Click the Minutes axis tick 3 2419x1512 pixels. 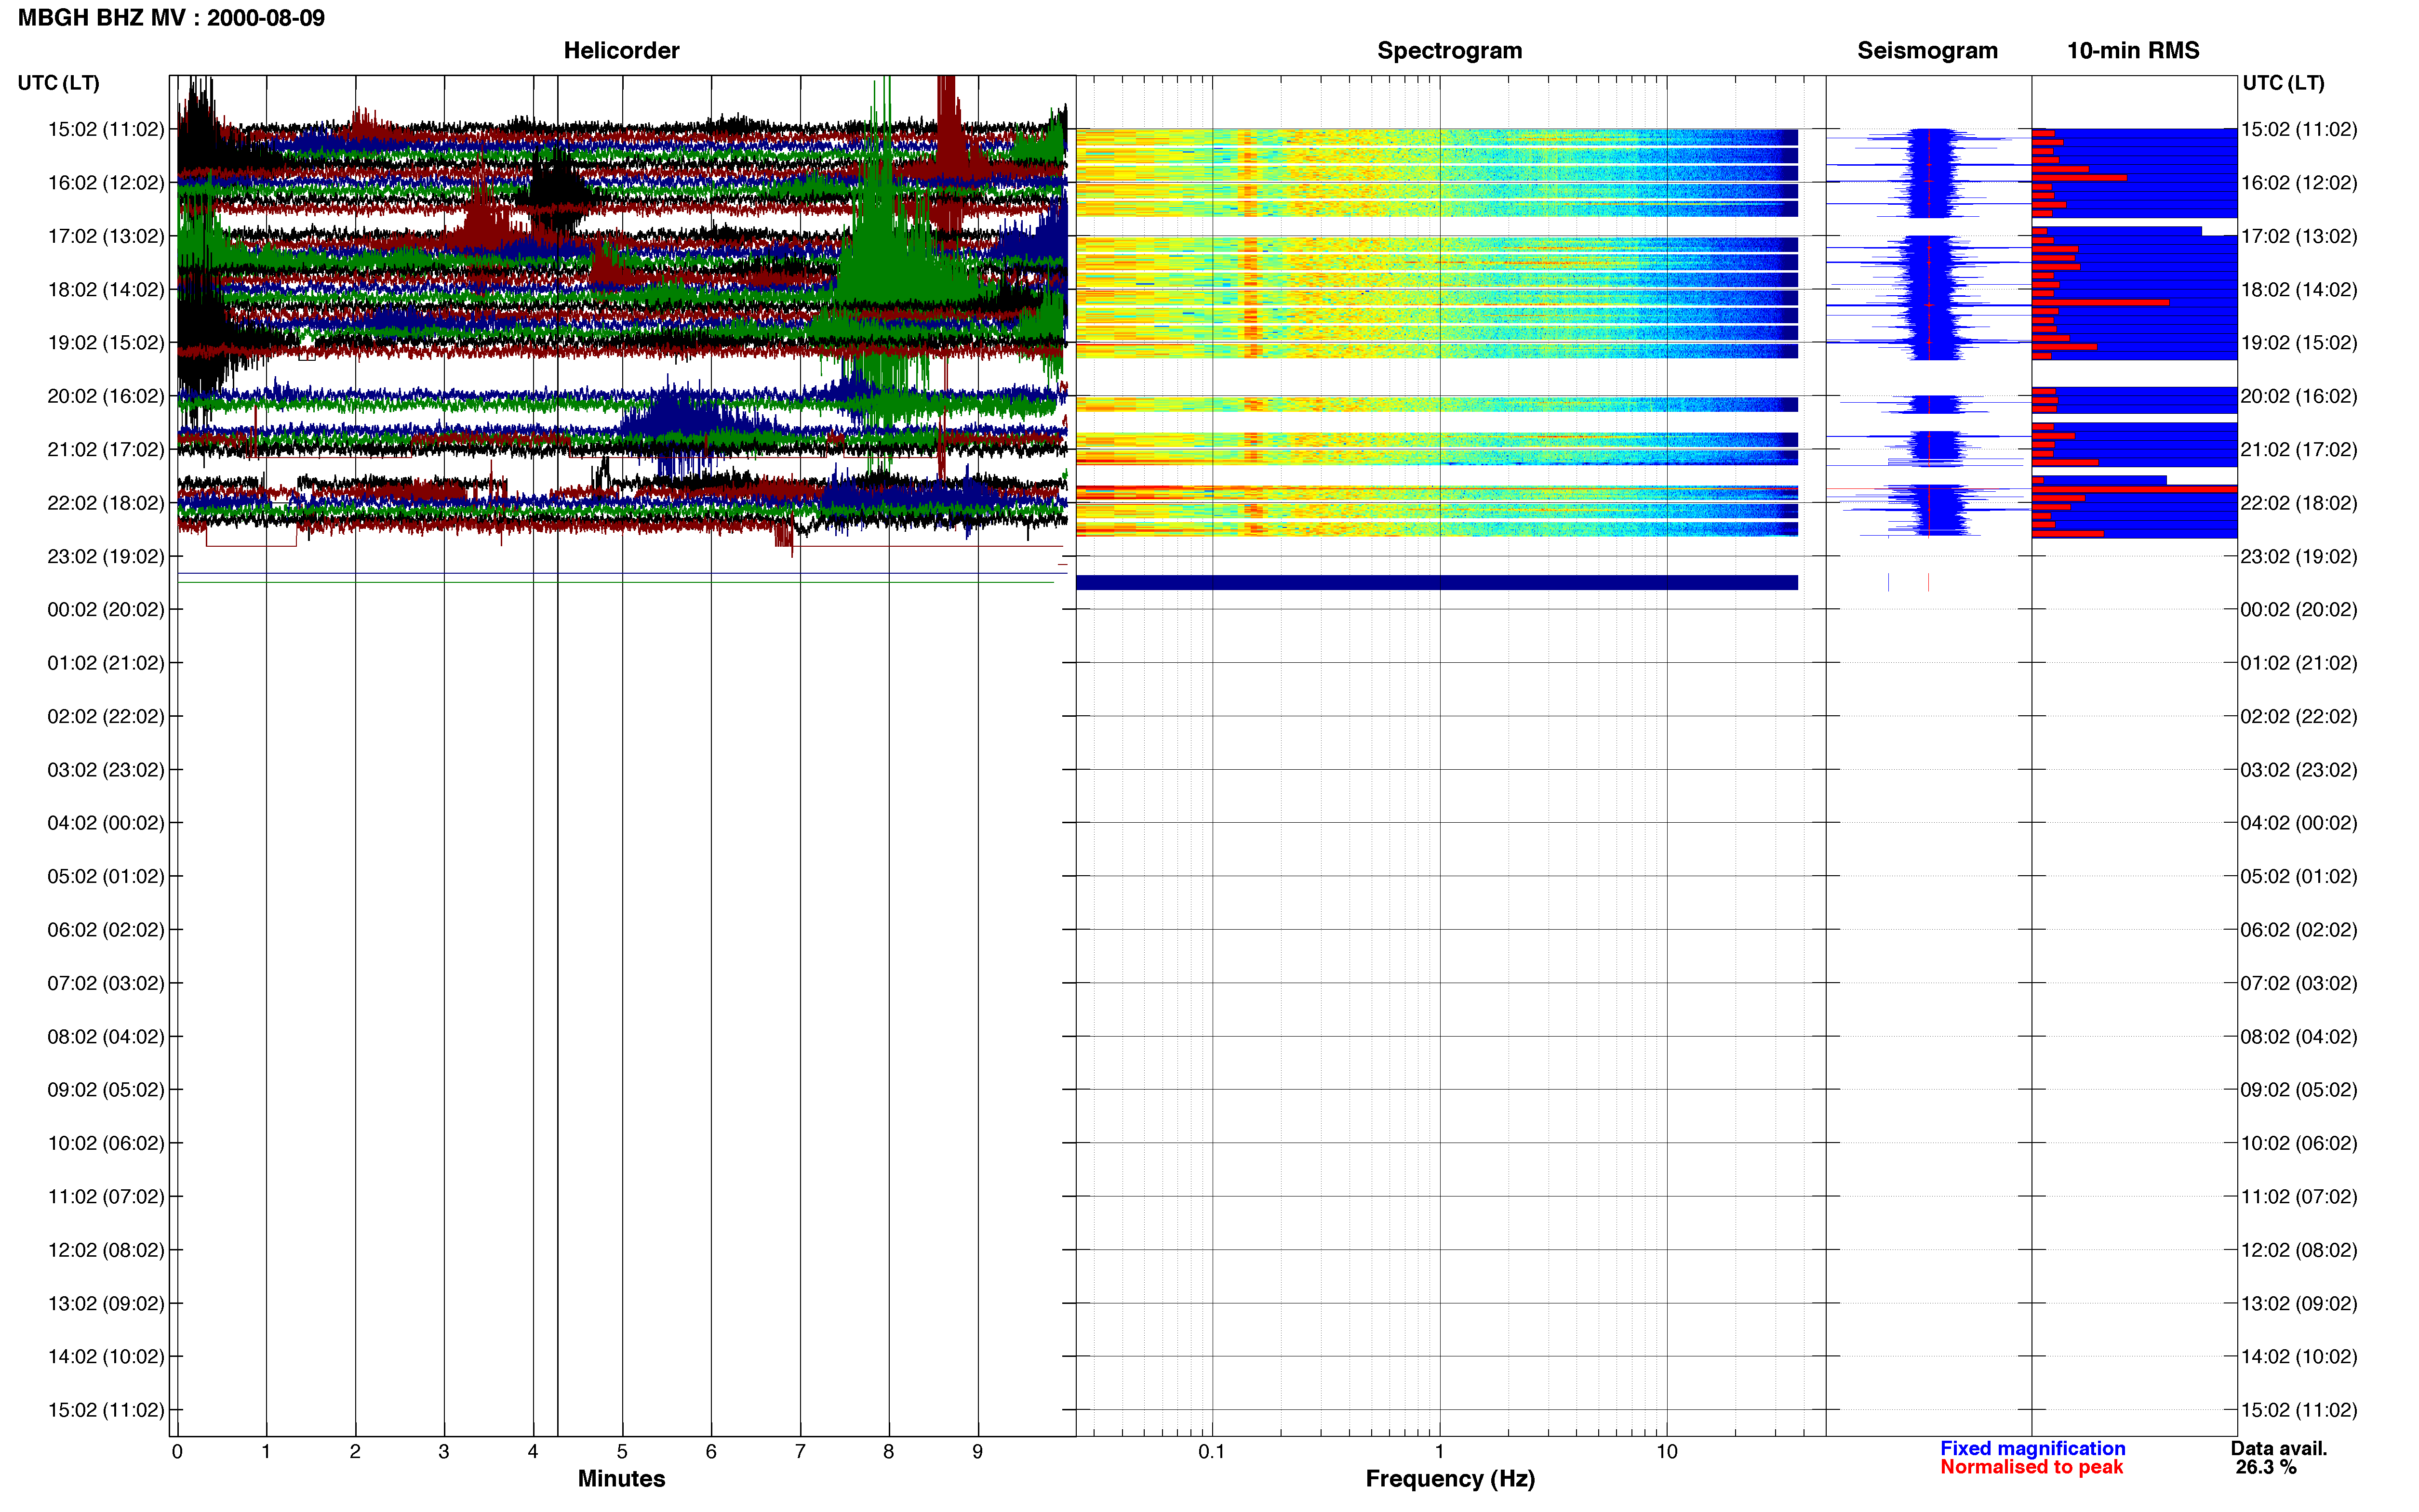pyautogui.click(x=444, y=1451)
